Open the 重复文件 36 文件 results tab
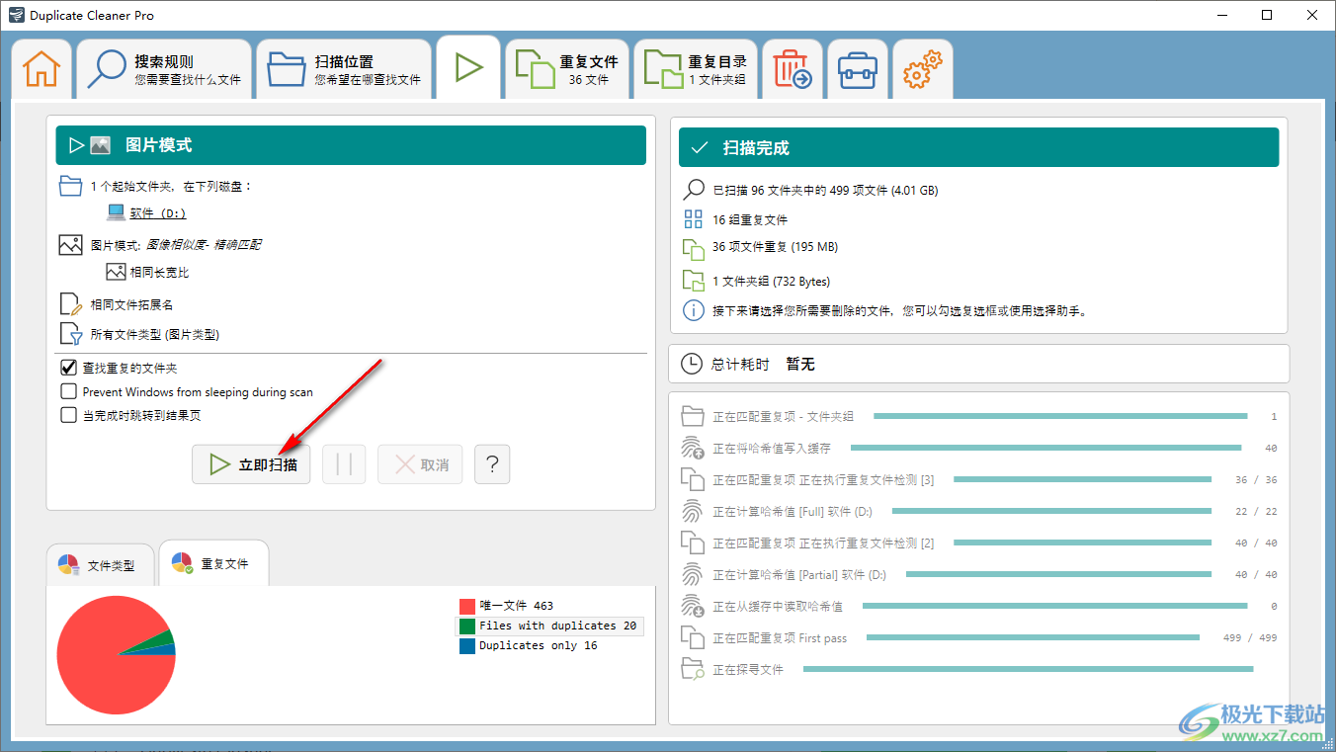Viewport: 1336px width, 752px height. pyautogui.click(x=567, y=69)
